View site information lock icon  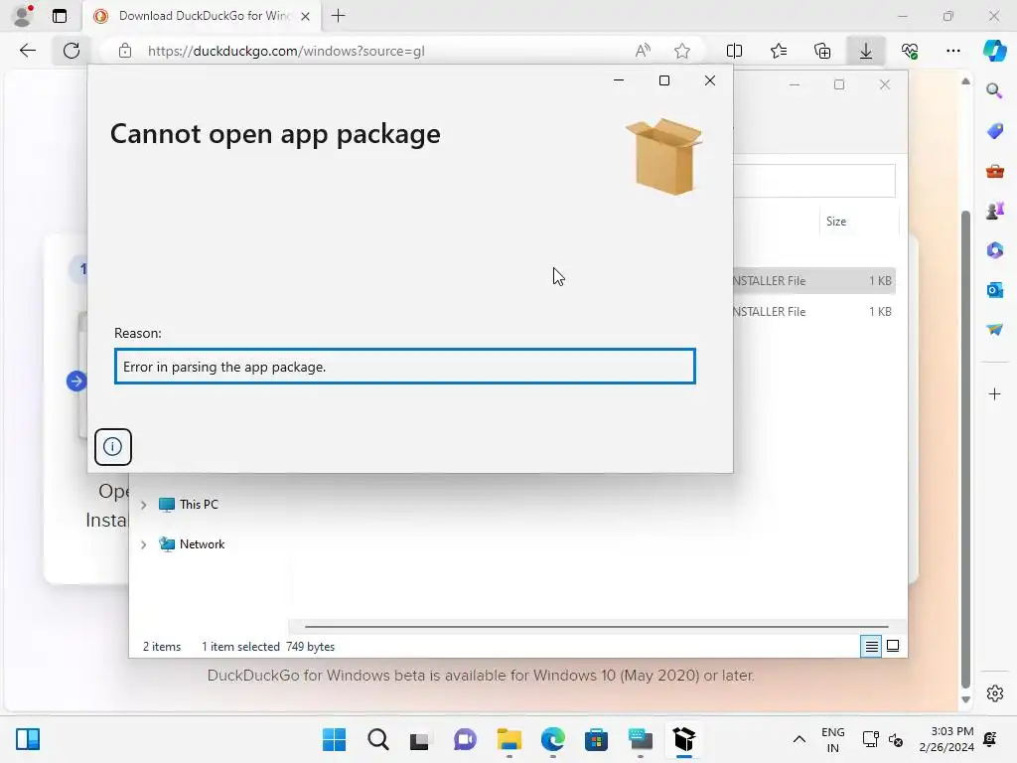[x=125, y=51]
